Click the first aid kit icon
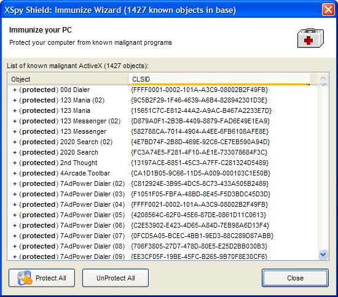The width and height of the screenshot is (338, 297). [x=310, y=38]
